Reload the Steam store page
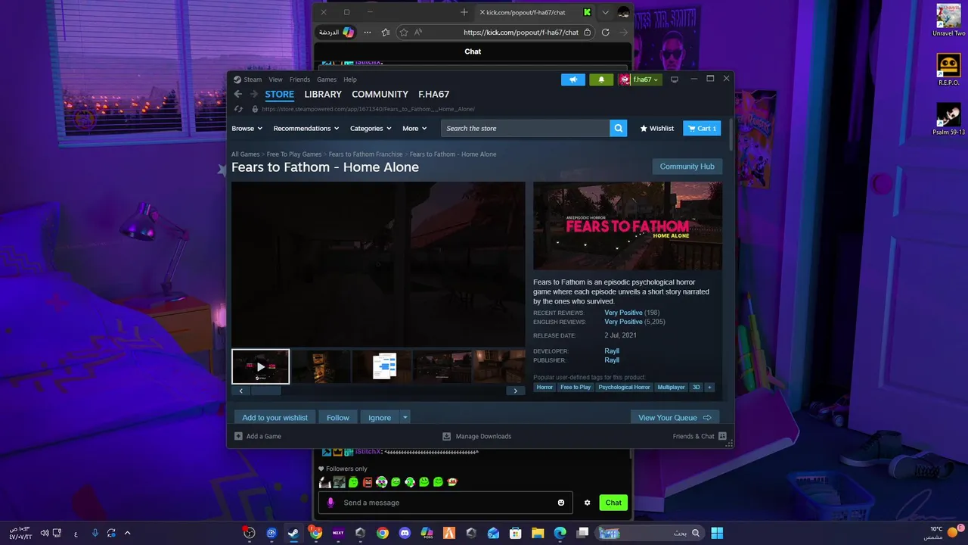This screenshot has height=545, width=968. [x=239, y=109]
